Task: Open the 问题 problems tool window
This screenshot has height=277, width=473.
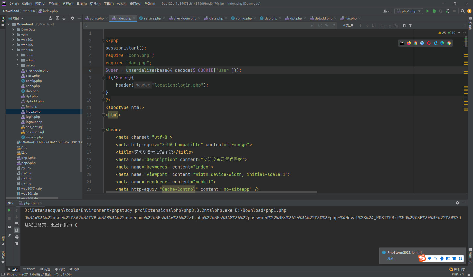Action: [x=45, y=269]
